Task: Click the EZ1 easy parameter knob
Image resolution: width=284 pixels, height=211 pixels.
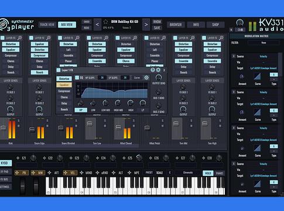Action: 33,158
